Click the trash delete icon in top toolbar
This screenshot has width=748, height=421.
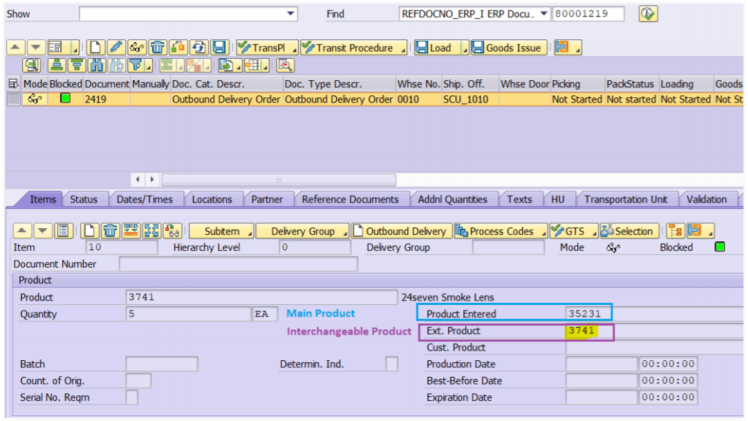click(158, 48)
